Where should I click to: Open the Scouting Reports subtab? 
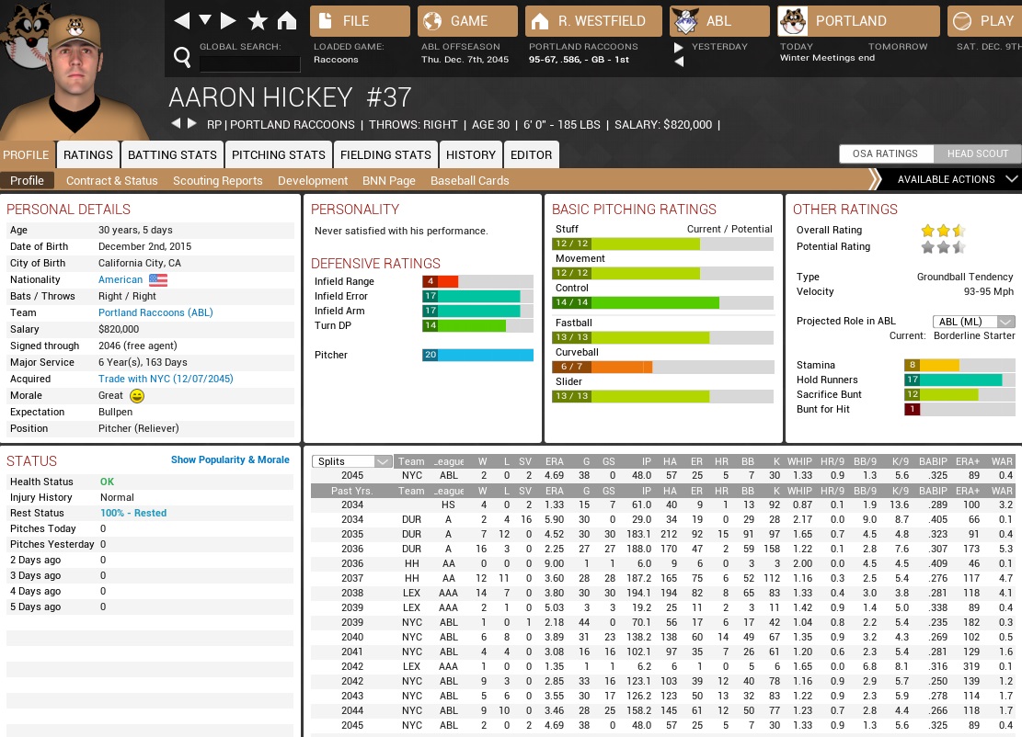point(217,181)
